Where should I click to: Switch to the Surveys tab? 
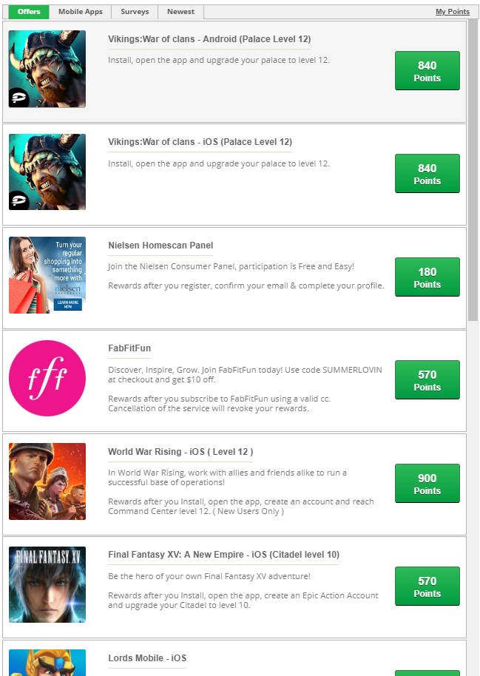point(135,12)
